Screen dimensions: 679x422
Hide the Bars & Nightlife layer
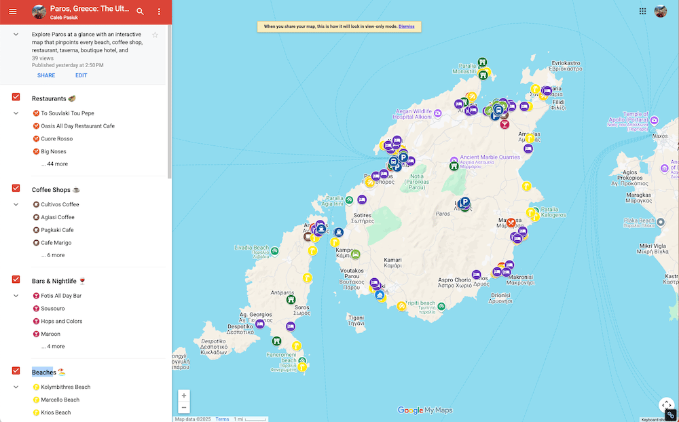16,280
